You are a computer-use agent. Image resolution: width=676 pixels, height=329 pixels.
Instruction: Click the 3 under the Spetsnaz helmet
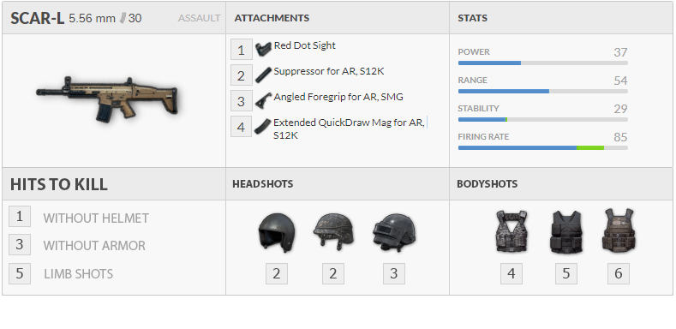click(x=394, y=274)
